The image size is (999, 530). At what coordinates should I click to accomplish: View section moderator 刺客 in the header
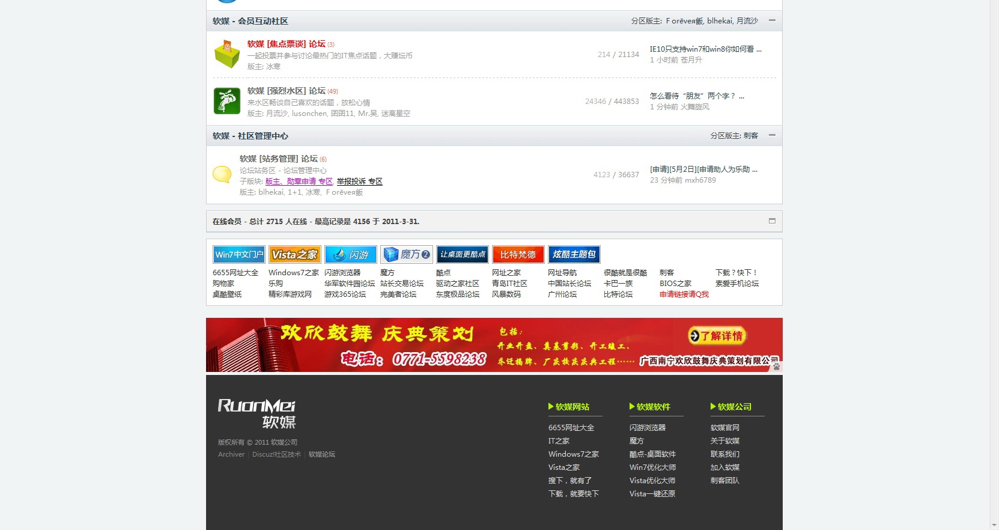click(751, 136)
